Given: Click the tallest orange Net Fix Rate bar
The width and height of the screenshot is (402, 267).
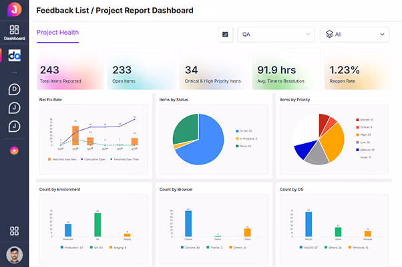Looking at the screenshot, I should [x=75, y=136].
